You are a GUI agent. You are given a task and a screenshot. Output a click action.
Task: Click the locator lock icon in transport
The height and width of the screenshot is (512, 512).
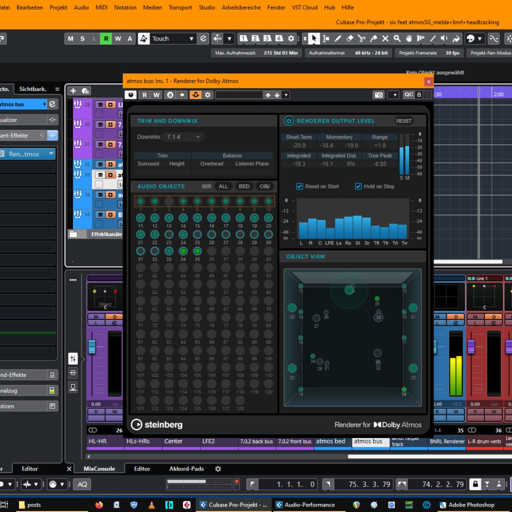point(475,484)
